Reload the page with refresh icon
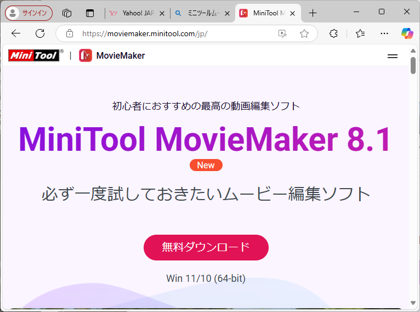 click(40, 33)
